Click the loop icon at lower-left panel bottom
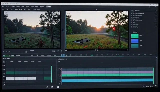This screenshot has height=92, width=160. (x=4, y=84)
